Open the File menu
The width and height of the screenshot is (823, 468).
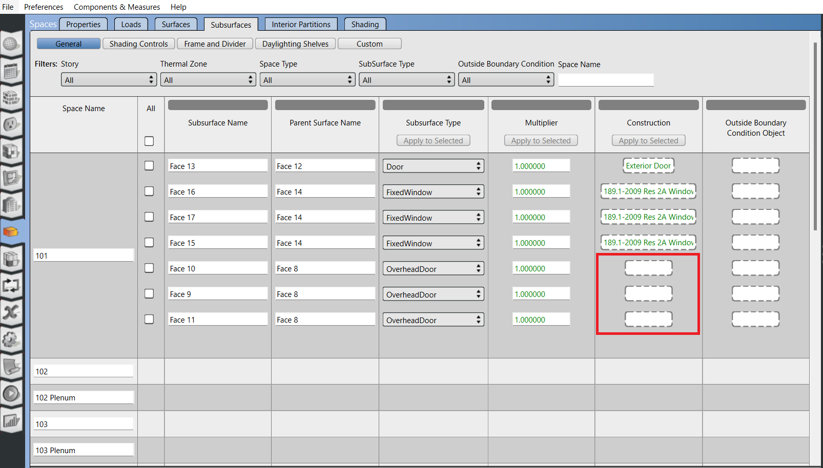point(8,7)
